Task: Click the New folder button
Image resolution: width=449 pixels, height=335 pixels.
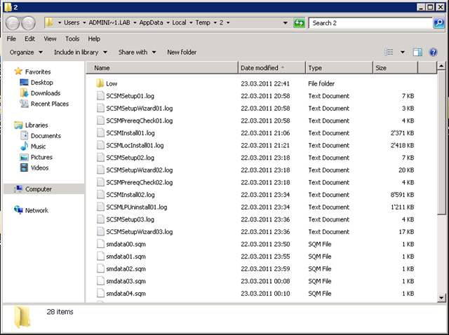Action: coord(182,52)
